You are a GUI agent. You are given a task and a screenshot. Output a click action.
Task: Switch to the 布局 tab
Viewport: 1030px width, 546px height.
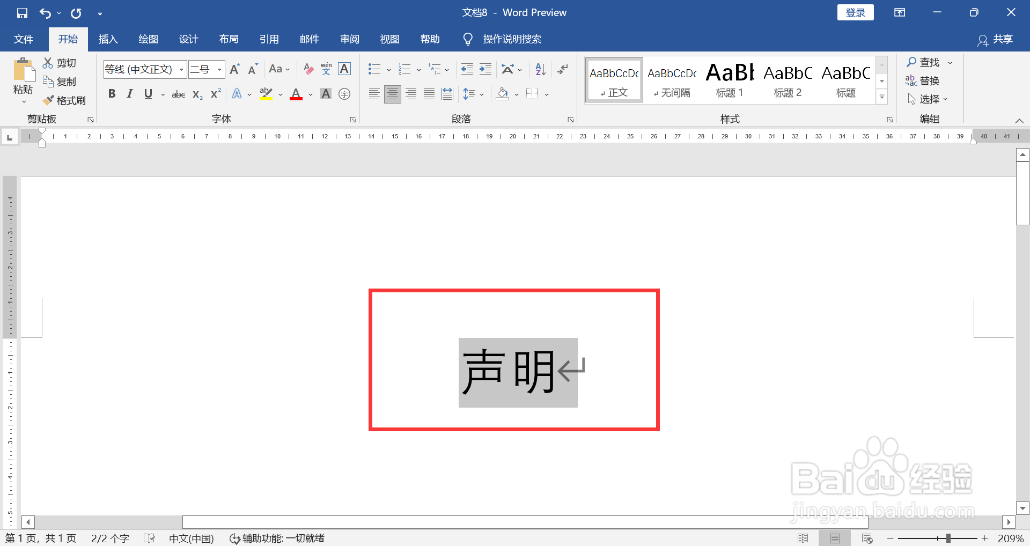[229, 39]
